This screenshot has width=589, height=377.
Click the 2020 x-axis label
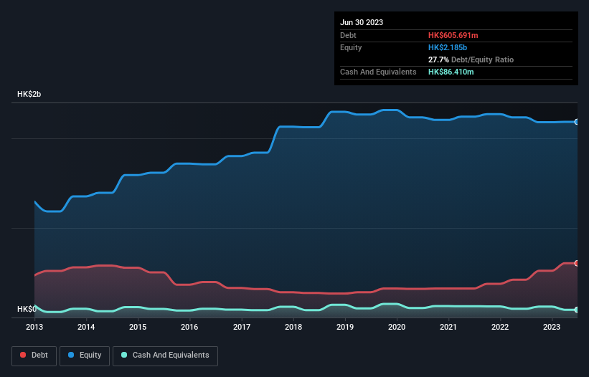click(x=397, y=327)
